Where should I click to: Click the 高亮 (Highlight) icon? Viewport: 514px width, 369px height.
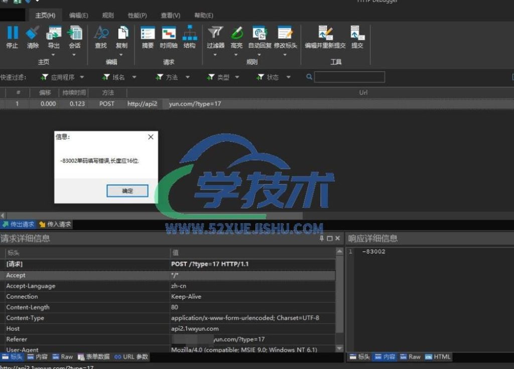[x=236, y=33]
